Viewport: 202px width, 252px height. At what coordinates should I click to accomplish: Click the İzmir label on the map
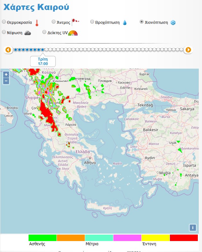[134, 146]
